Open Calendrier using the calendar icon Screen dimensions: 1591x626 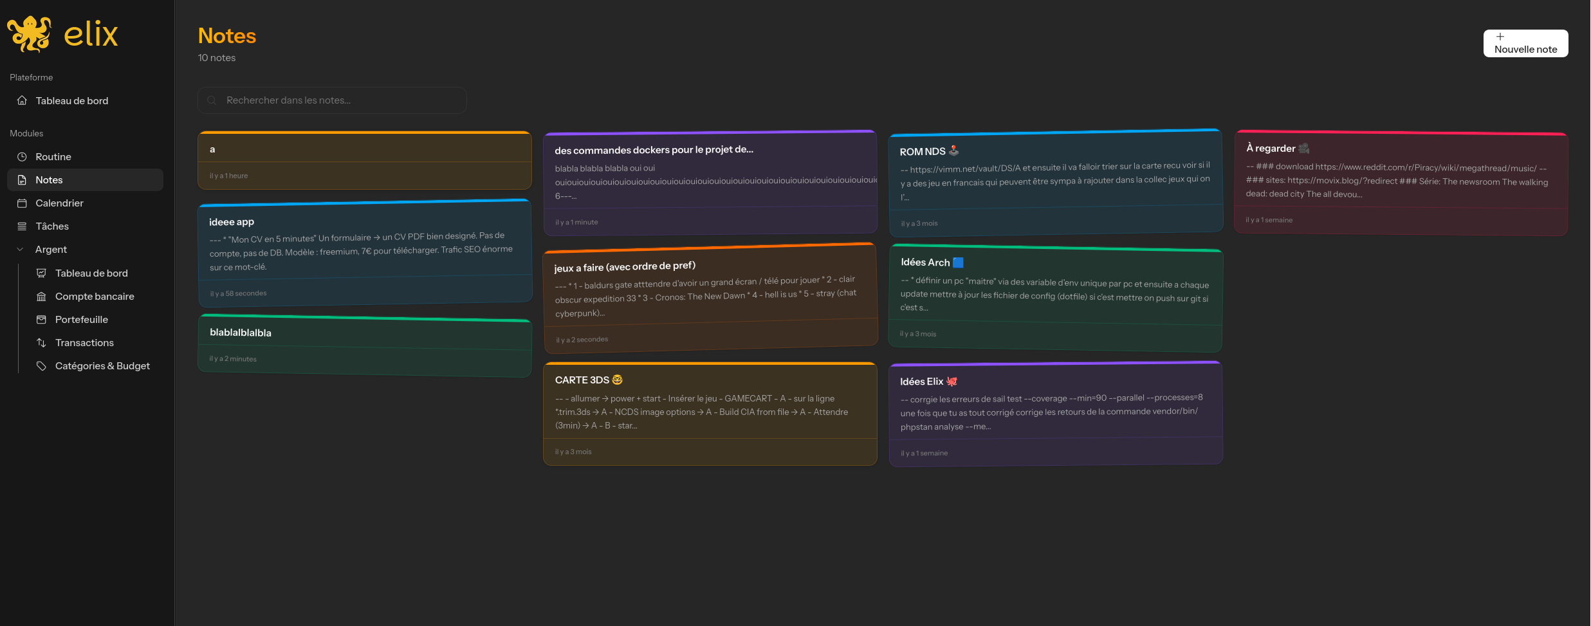[22, 203]
